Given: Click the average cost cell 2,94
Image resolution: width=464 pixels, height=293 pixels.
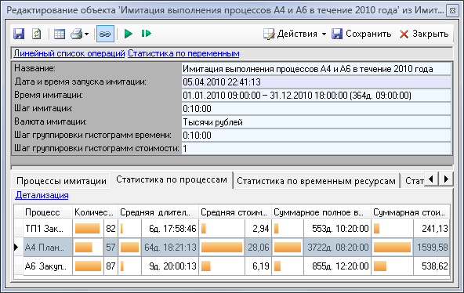Looking at the screenshot, I should (258, 229).
